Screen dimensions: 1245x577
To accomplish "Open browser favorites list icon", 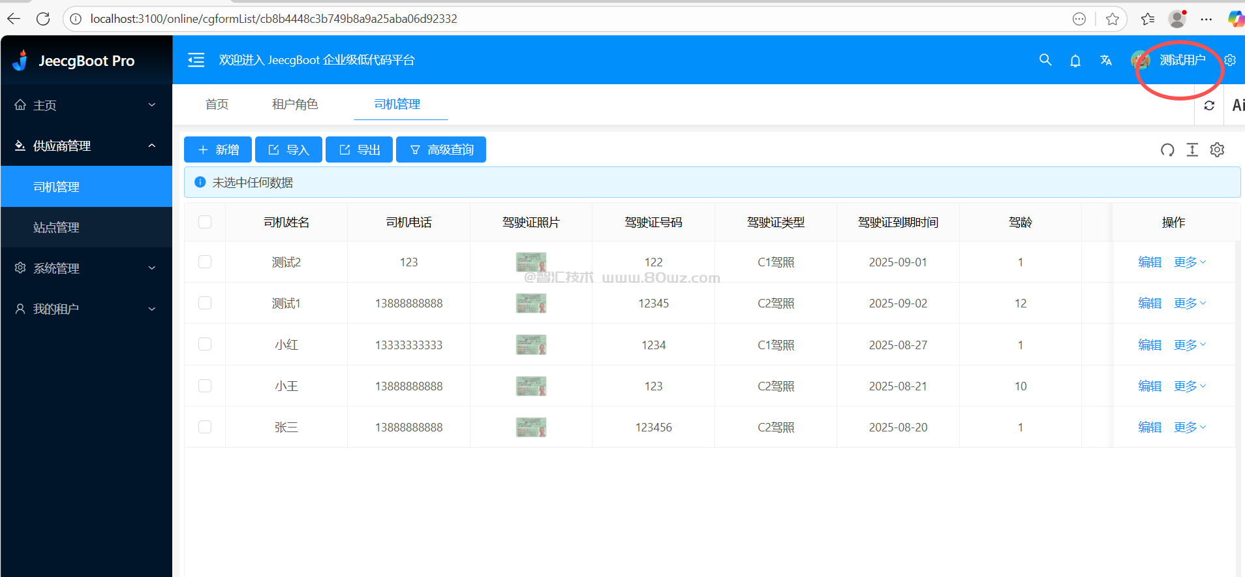I will click(1148, 19).
